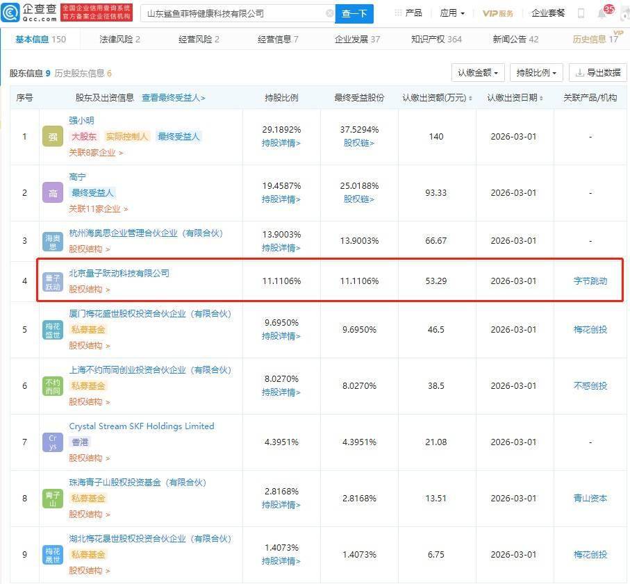Expand 关联8家企业 for 强小明

tap(96, 153)
